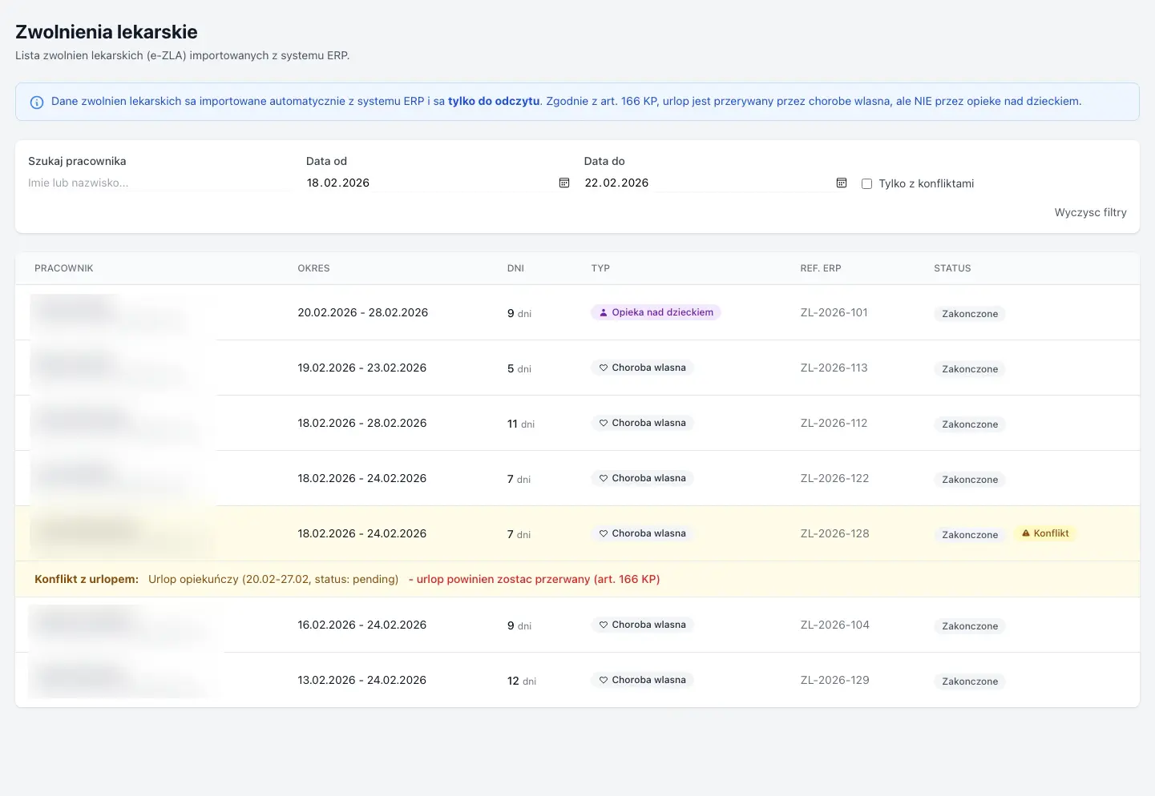This screenshot has width=1155, height=796.
Task: Click heart icon in ZL-2026-129 type badge
Action: (x=604, y=681)
